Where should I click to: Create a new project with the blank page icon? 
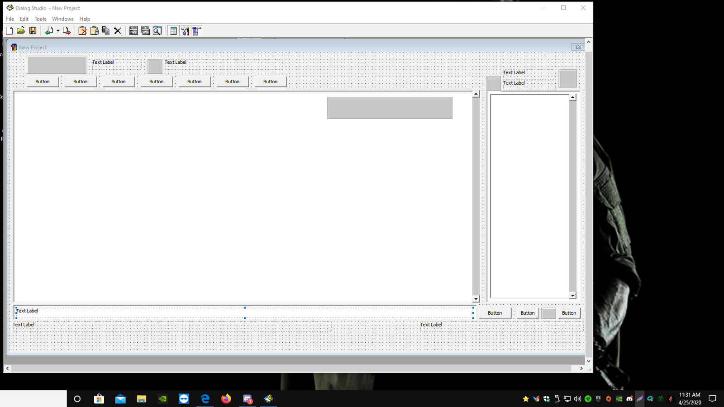[x=9, y=31]
